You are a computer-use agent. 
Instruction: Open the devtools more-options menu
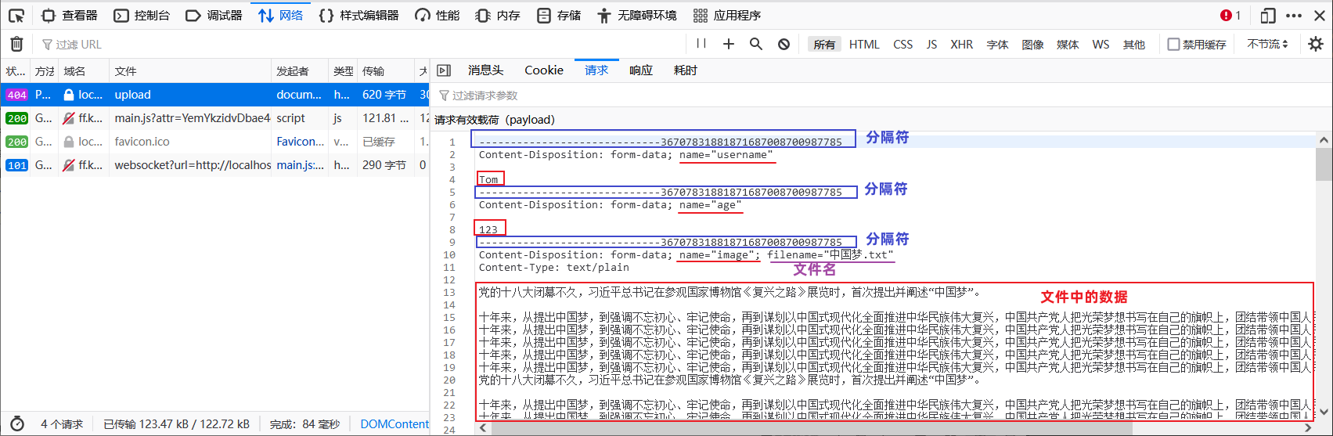point(1294,16)
